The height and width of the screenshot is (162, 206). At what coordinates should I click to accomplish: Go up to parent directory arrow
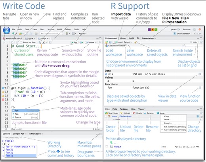(111, 143)
